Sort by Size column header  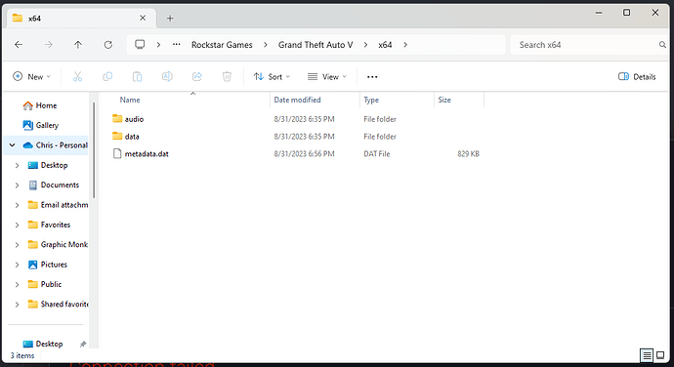(x=444, y=100)
